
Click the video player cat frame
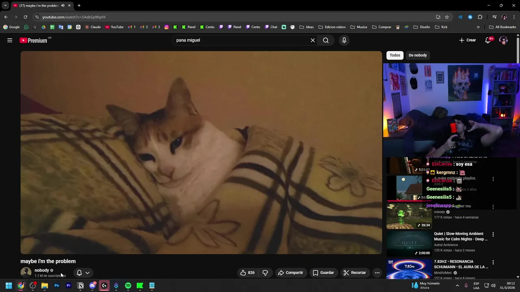[201, 152]
